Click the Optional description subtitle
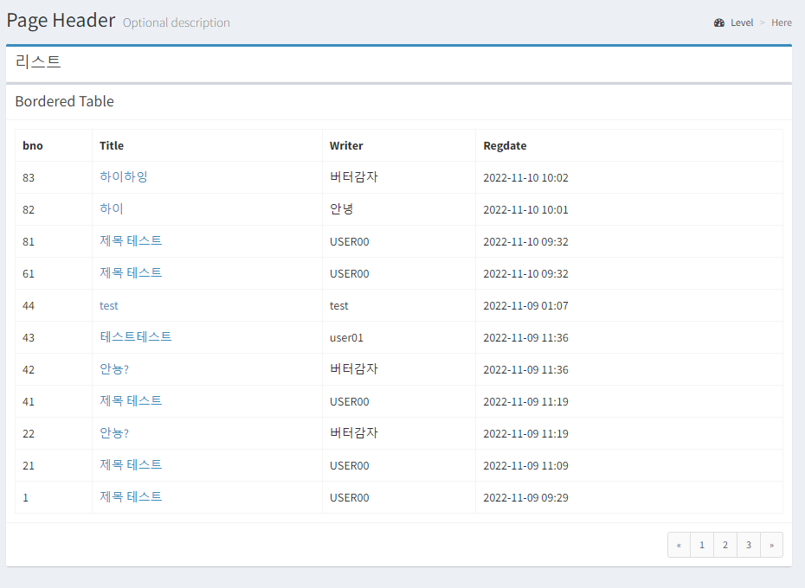The width and height of the screenshot is (805, 588). click(176, 23)
